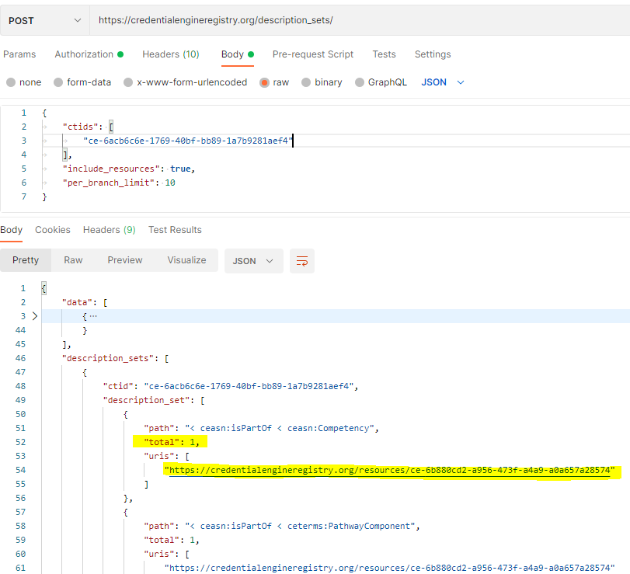630x574 pixels.
Task: Click the ctid value on response line 48
Action: pyautogui.click(x=249, y=386)
